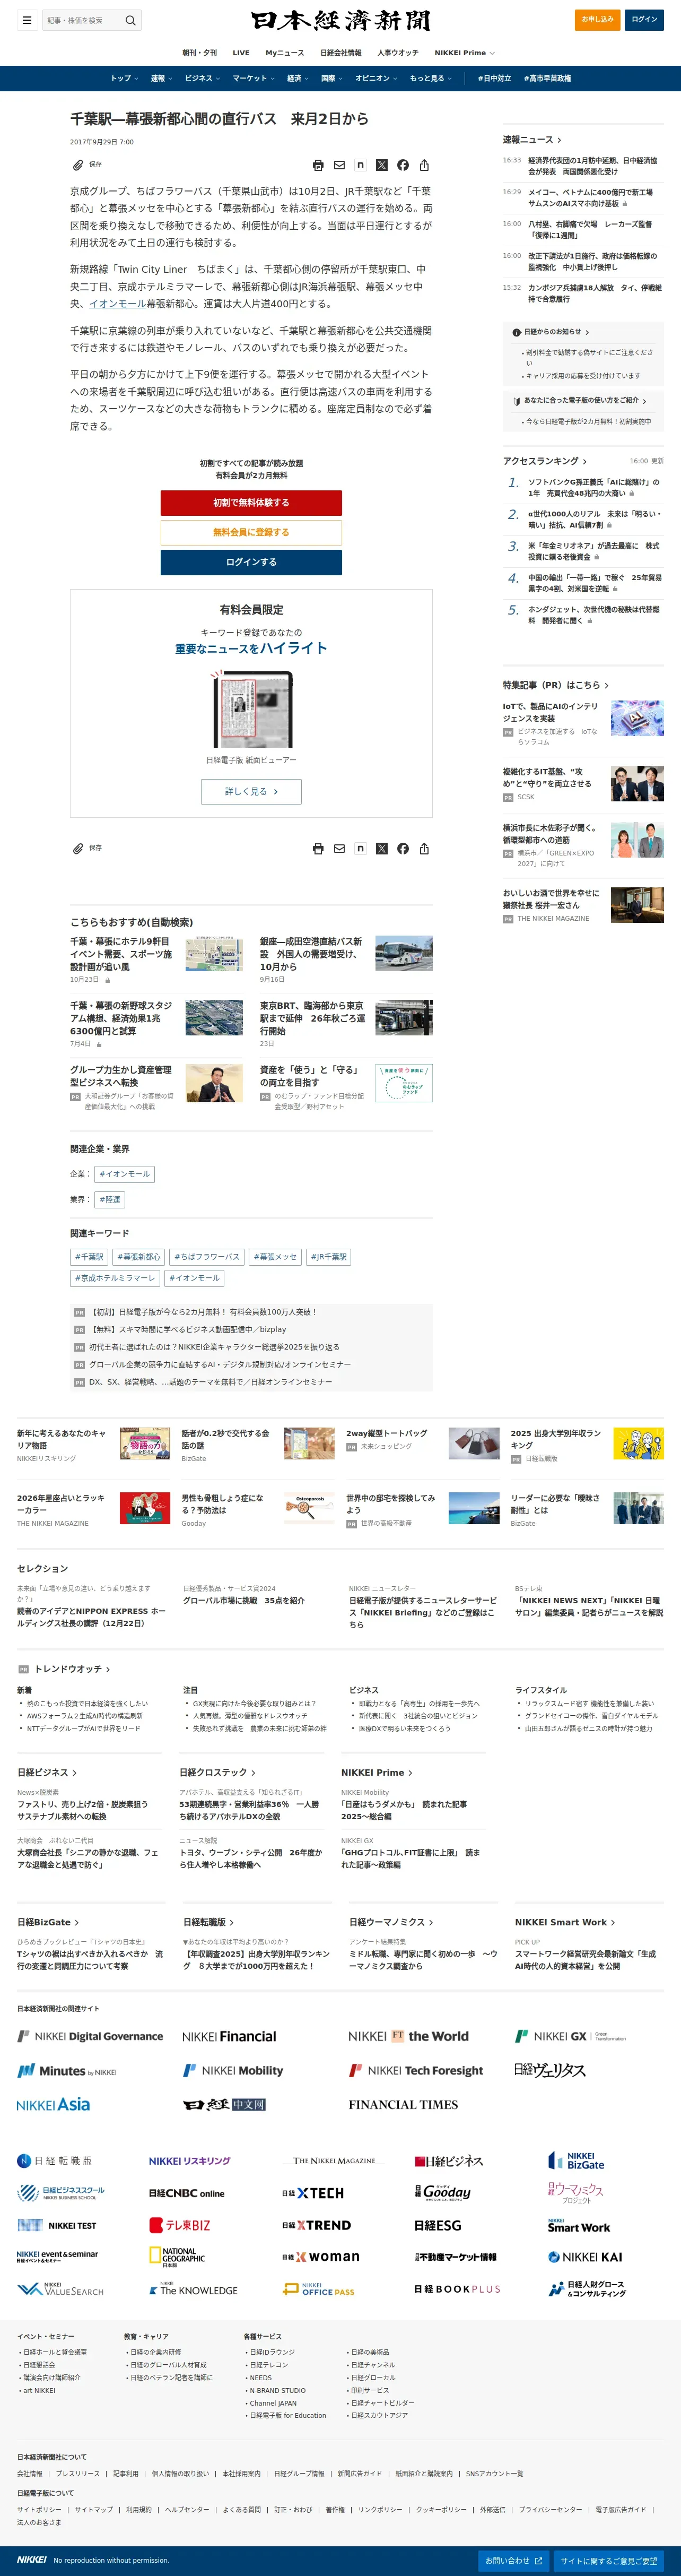Screen dimensions: 681x2576
Task: Open the 速報ニュース sidebar heading
Action: coord(532,140)
